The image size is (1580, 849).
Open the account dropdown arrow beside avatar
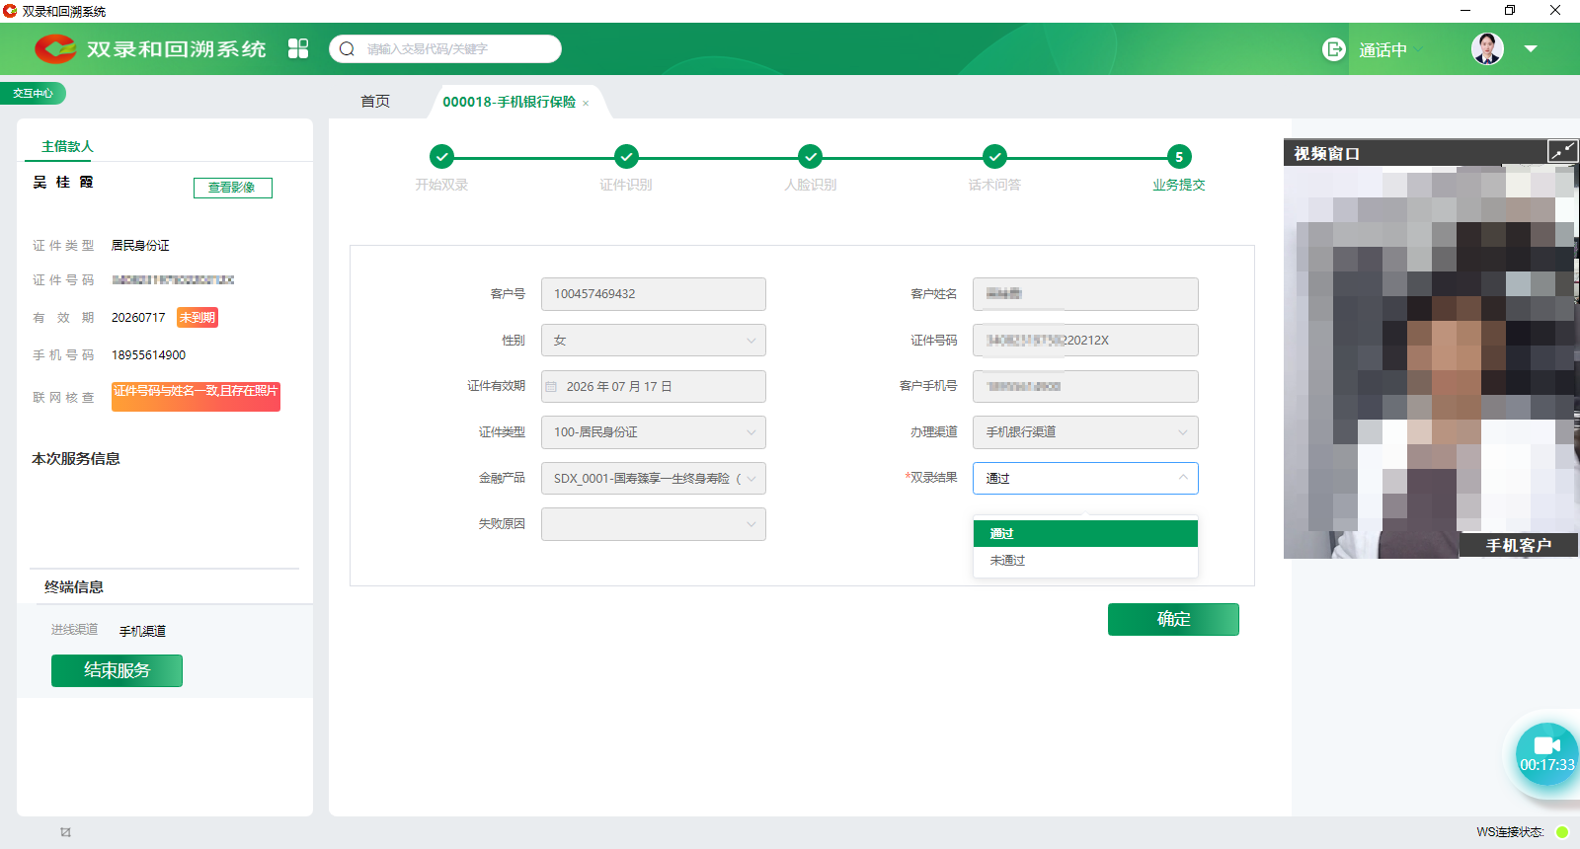[1531, 48]
